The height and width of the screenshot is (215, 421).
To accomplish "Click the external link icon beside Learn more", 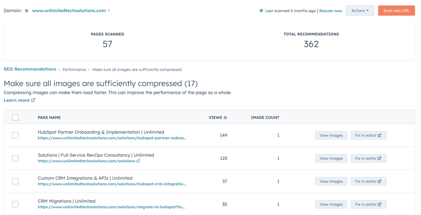I will 33,100.
